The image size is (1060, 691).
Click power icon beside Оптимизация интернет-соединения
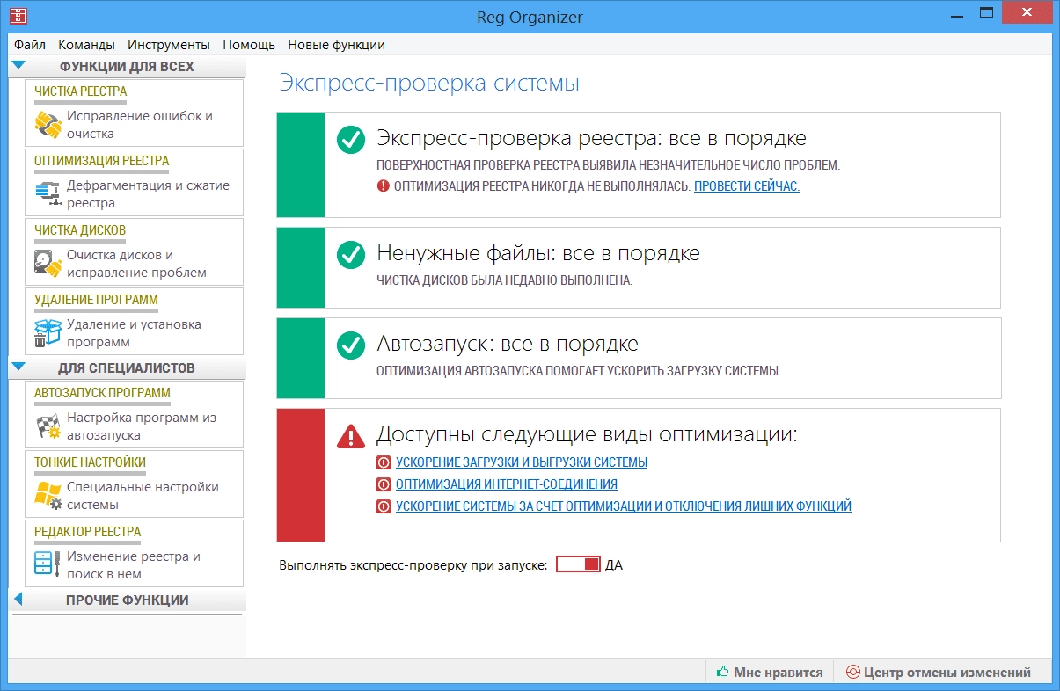[383, 484]
